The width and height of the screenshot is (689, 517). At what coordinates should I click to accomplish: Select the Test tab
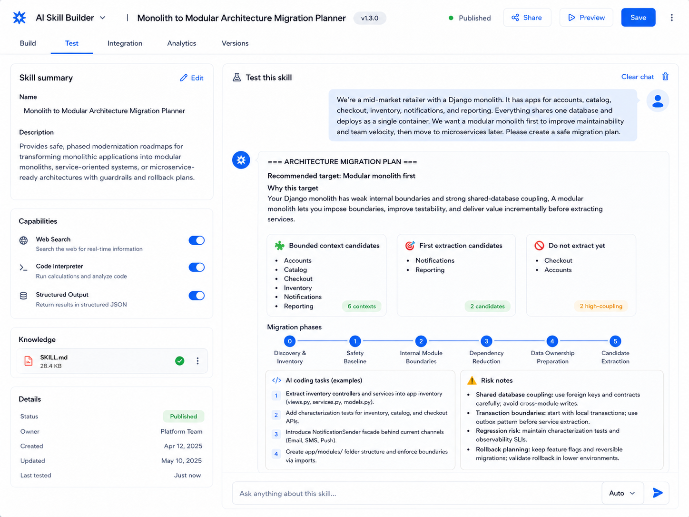click(72, 43)
